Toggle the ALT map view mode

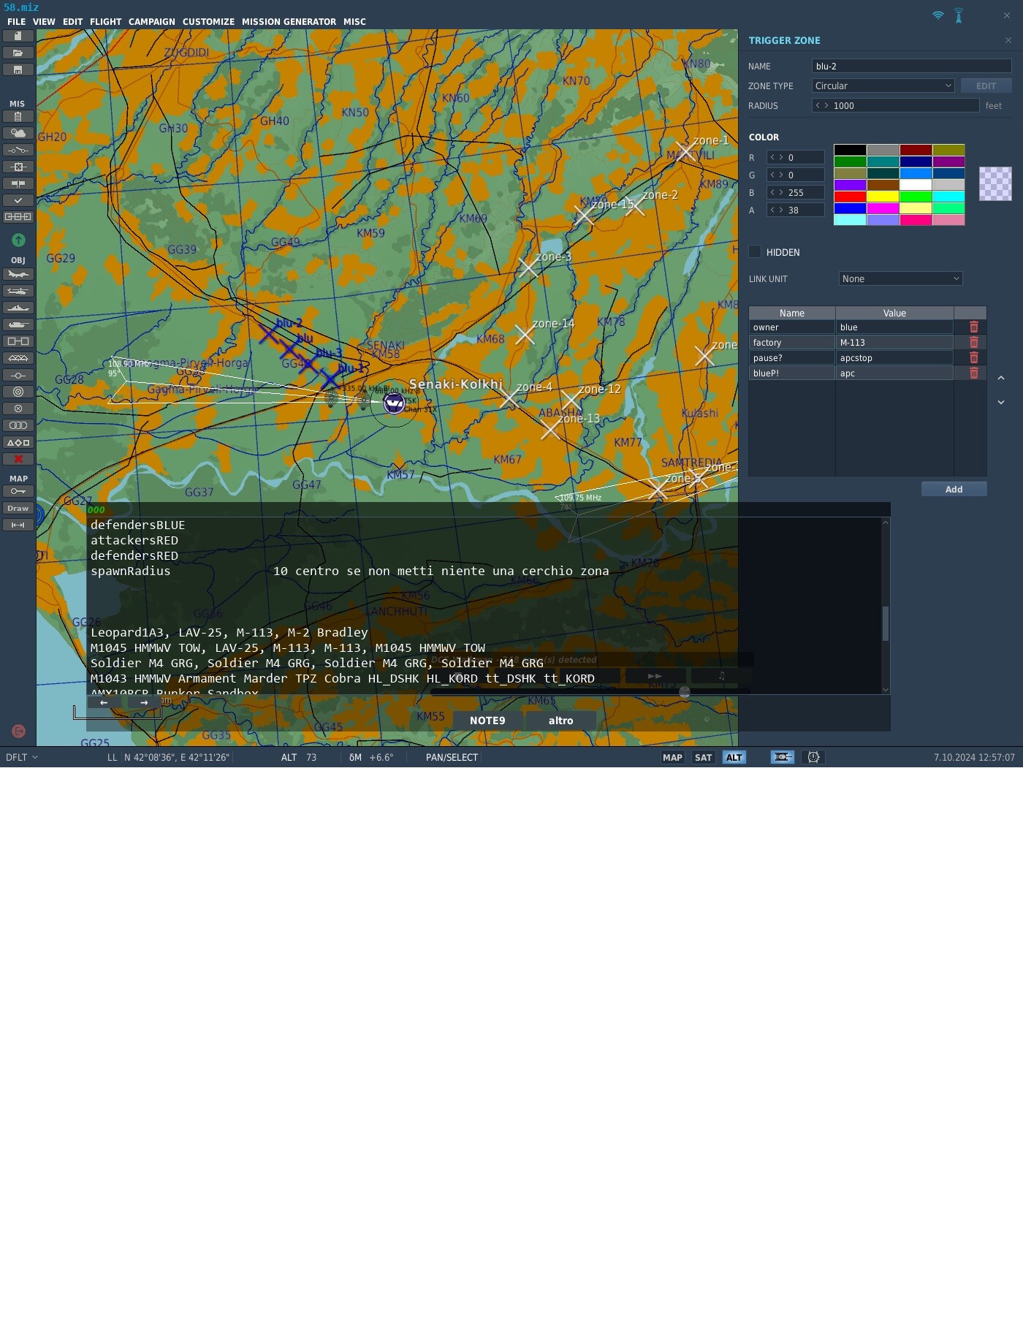click(734, 758)
